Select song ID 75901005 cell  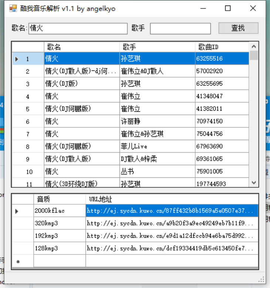pos(222,171)
